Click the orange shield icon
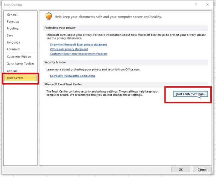Screen dimensions: 216x177 [x=49, y=16]
